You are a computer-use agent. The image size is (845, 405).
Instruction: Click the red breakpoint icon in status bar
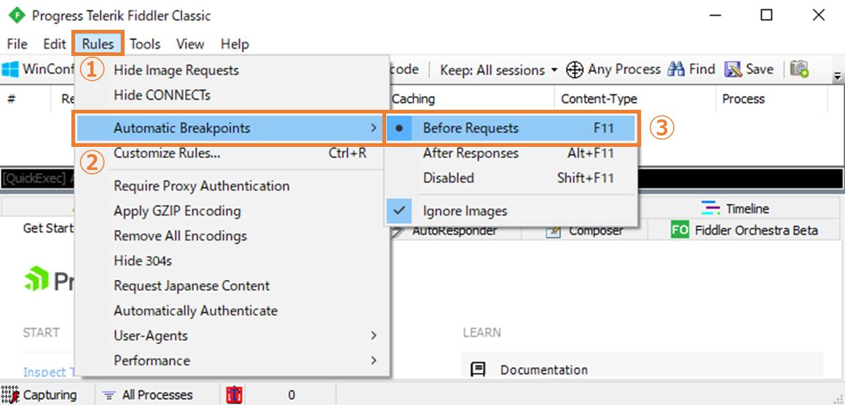click(x=234, y=395)
